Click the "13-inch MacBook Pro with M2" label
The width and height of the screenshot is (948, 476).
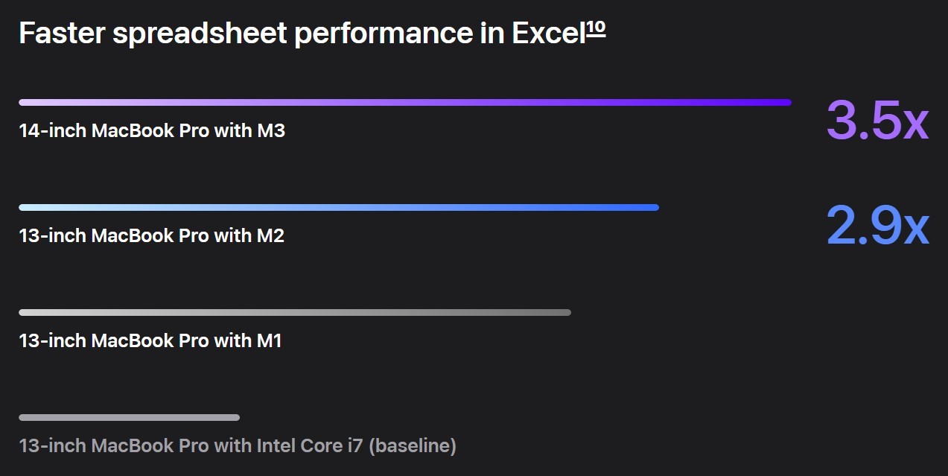click(x=151, y=236)
